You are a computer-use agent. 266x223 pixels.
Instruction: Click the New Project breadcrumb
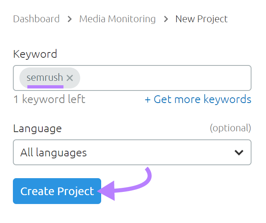[202, 19]
